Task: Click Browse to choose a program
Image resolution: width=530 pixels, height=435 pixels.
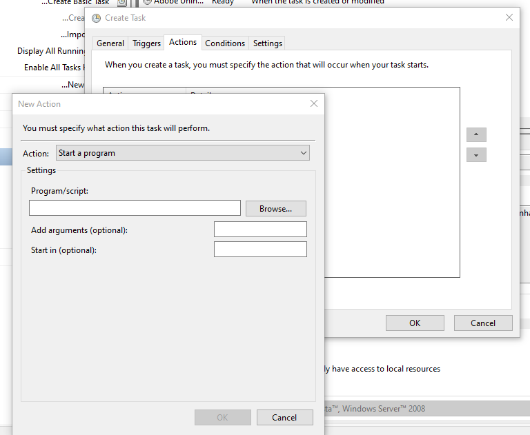Action: click(276, 209)
